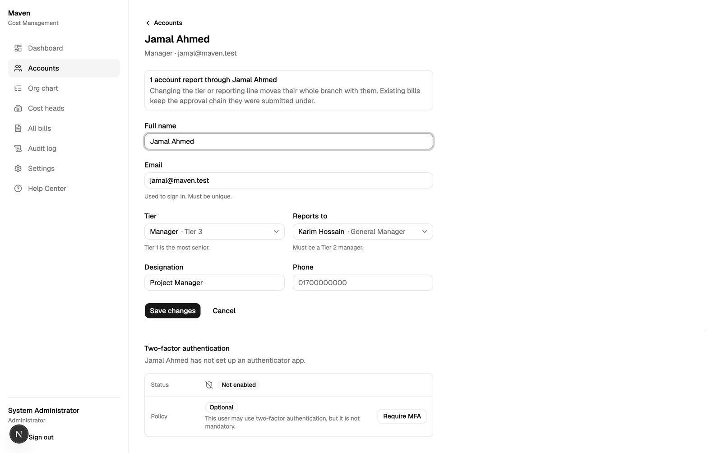Screen dimensions: 722x453
Task: Click the Settings gear icon
Action: (x=18, y=168)
